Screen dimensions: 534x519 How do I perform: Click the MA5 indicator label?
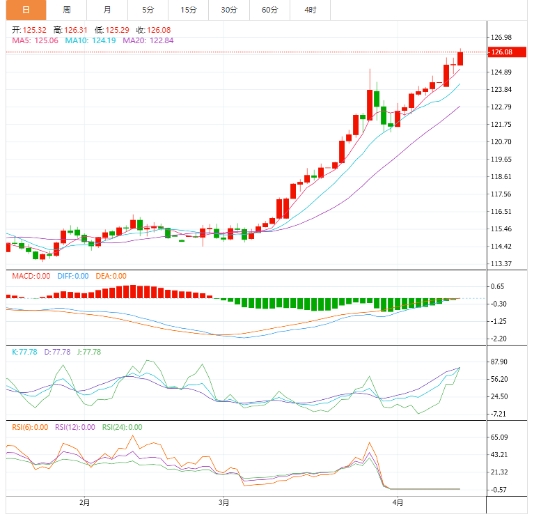(x=35, y=41)
